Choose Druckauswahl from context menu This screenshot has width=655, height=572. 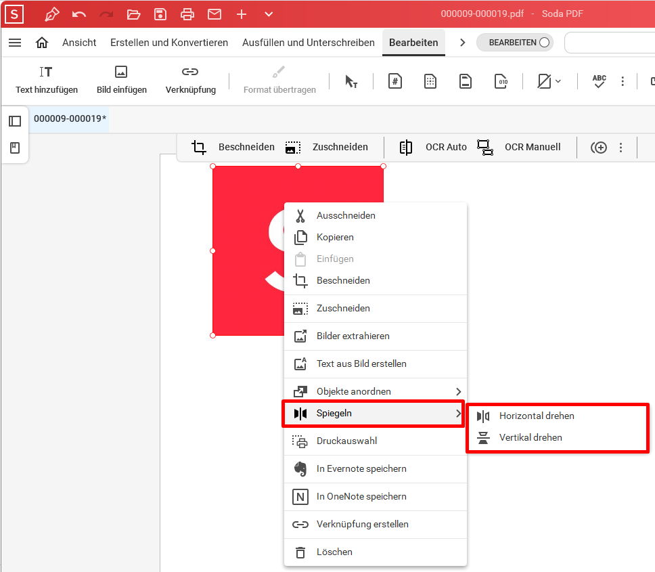point(375,441)
